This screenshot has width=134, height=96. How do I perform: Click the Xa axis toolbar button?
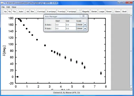point(5,11)
